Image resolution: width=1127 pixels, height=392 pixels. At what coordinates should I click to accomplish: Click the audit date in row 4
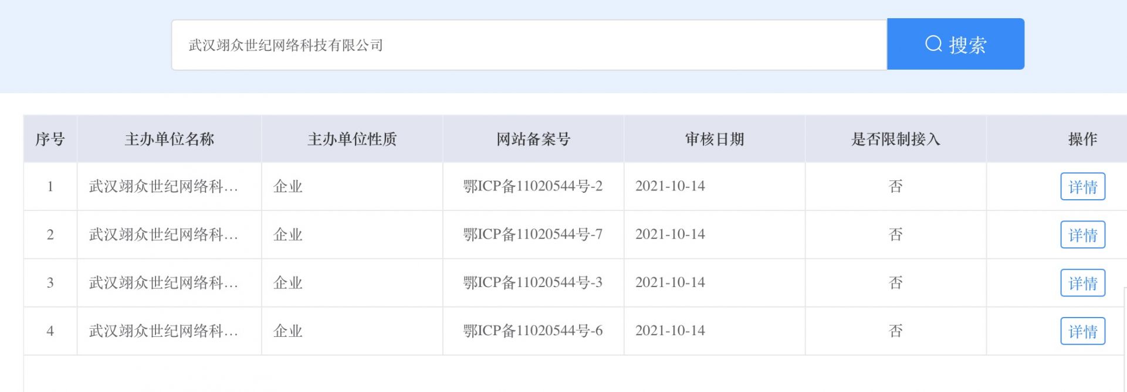pos(670,330)
